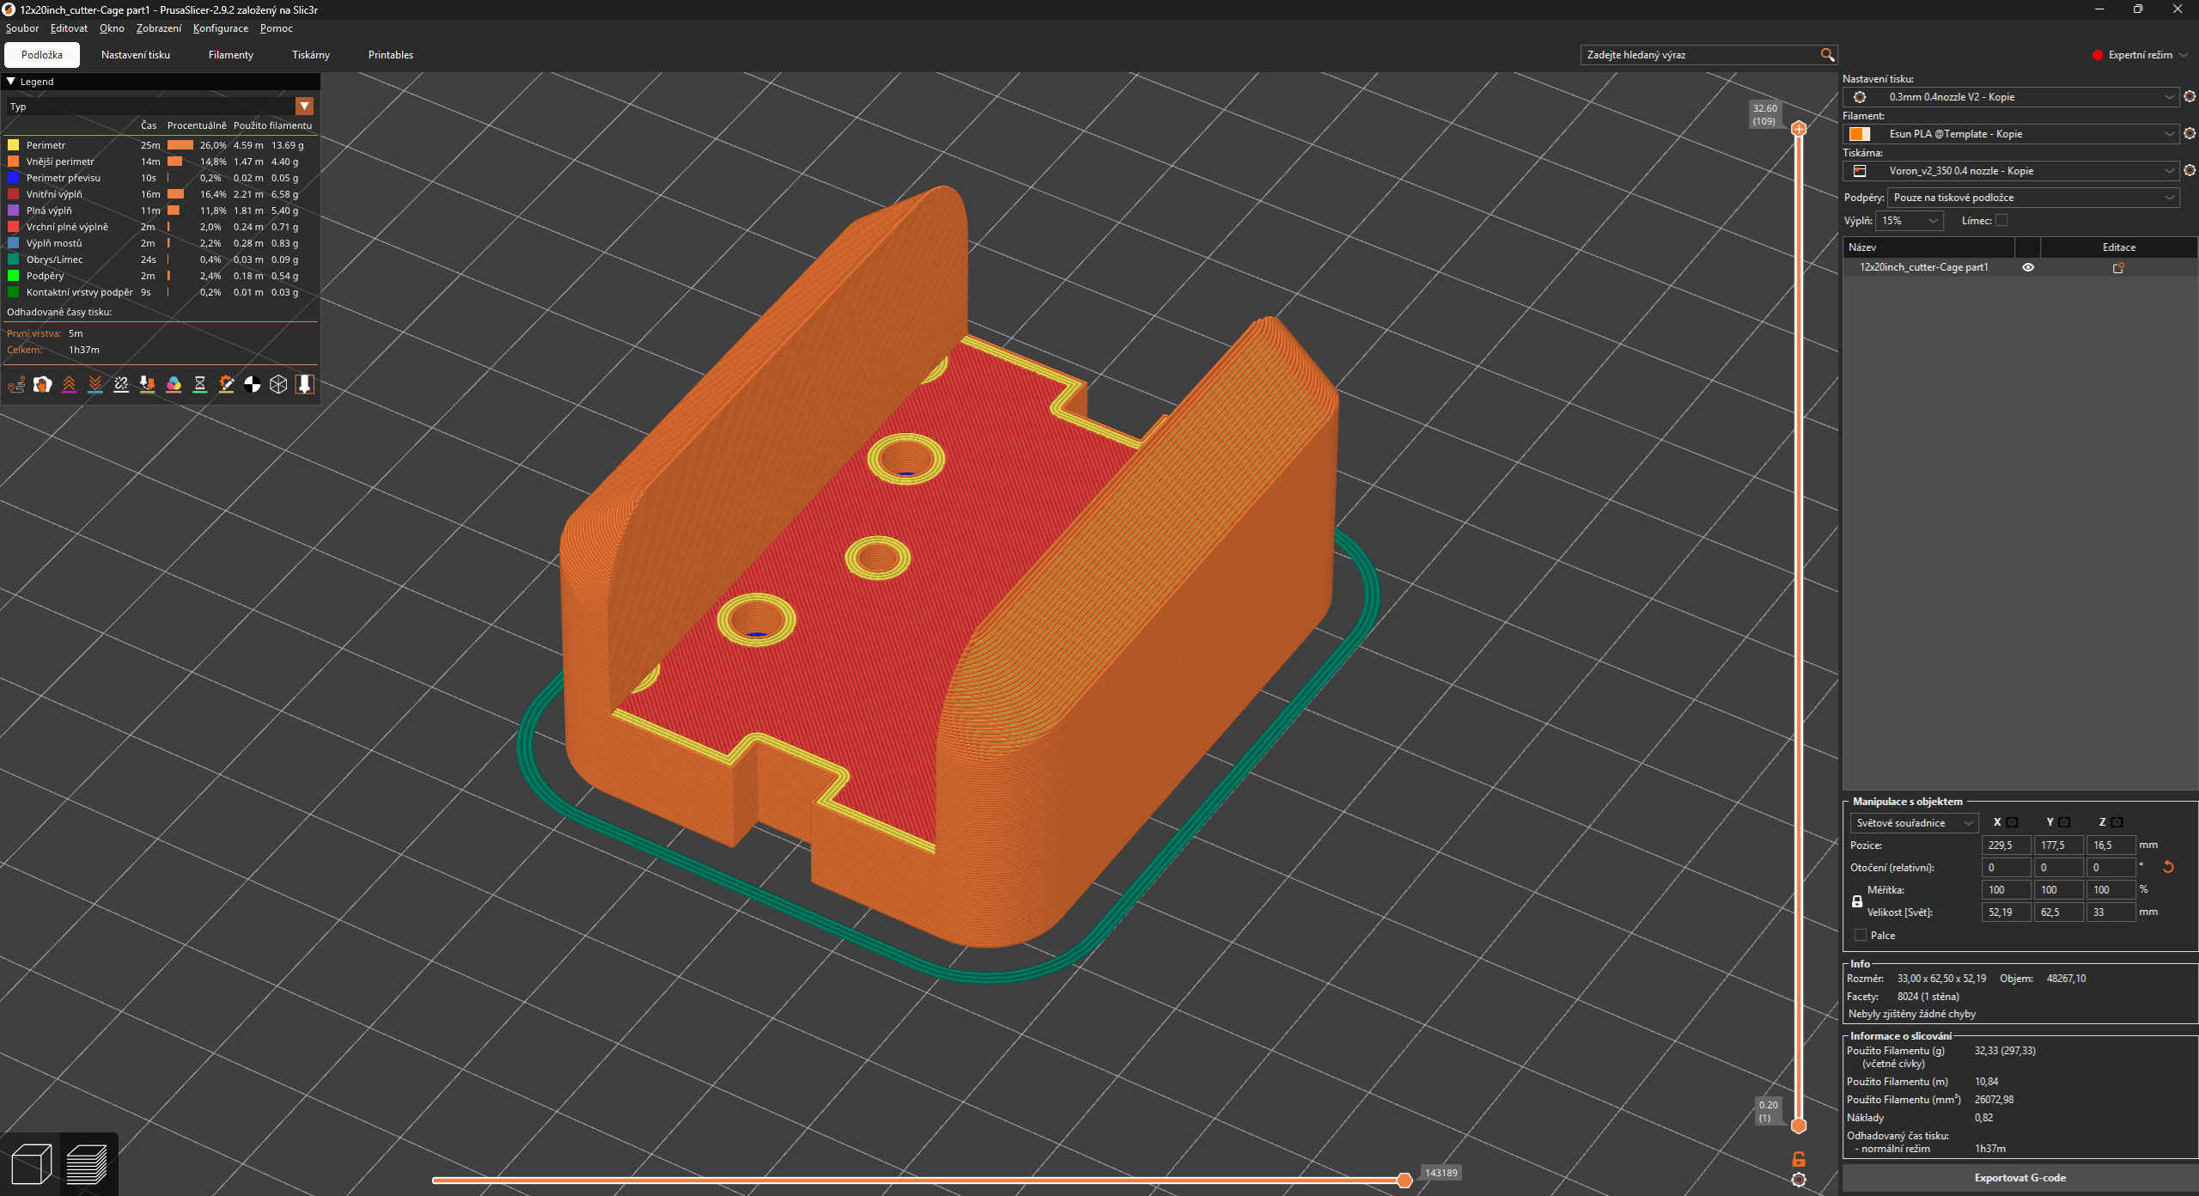Open the Podpěry supports dropdown
This screenshot has width=2199, height=1196.
[x=2032, y=198]
